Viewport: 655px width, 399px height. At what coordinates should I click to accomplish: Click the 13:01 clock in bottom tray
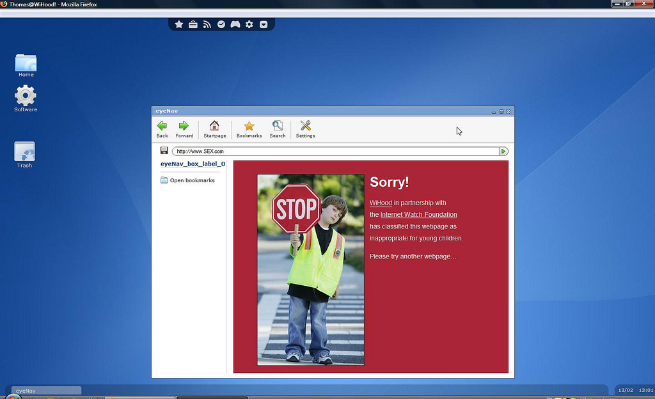point(646,390)
